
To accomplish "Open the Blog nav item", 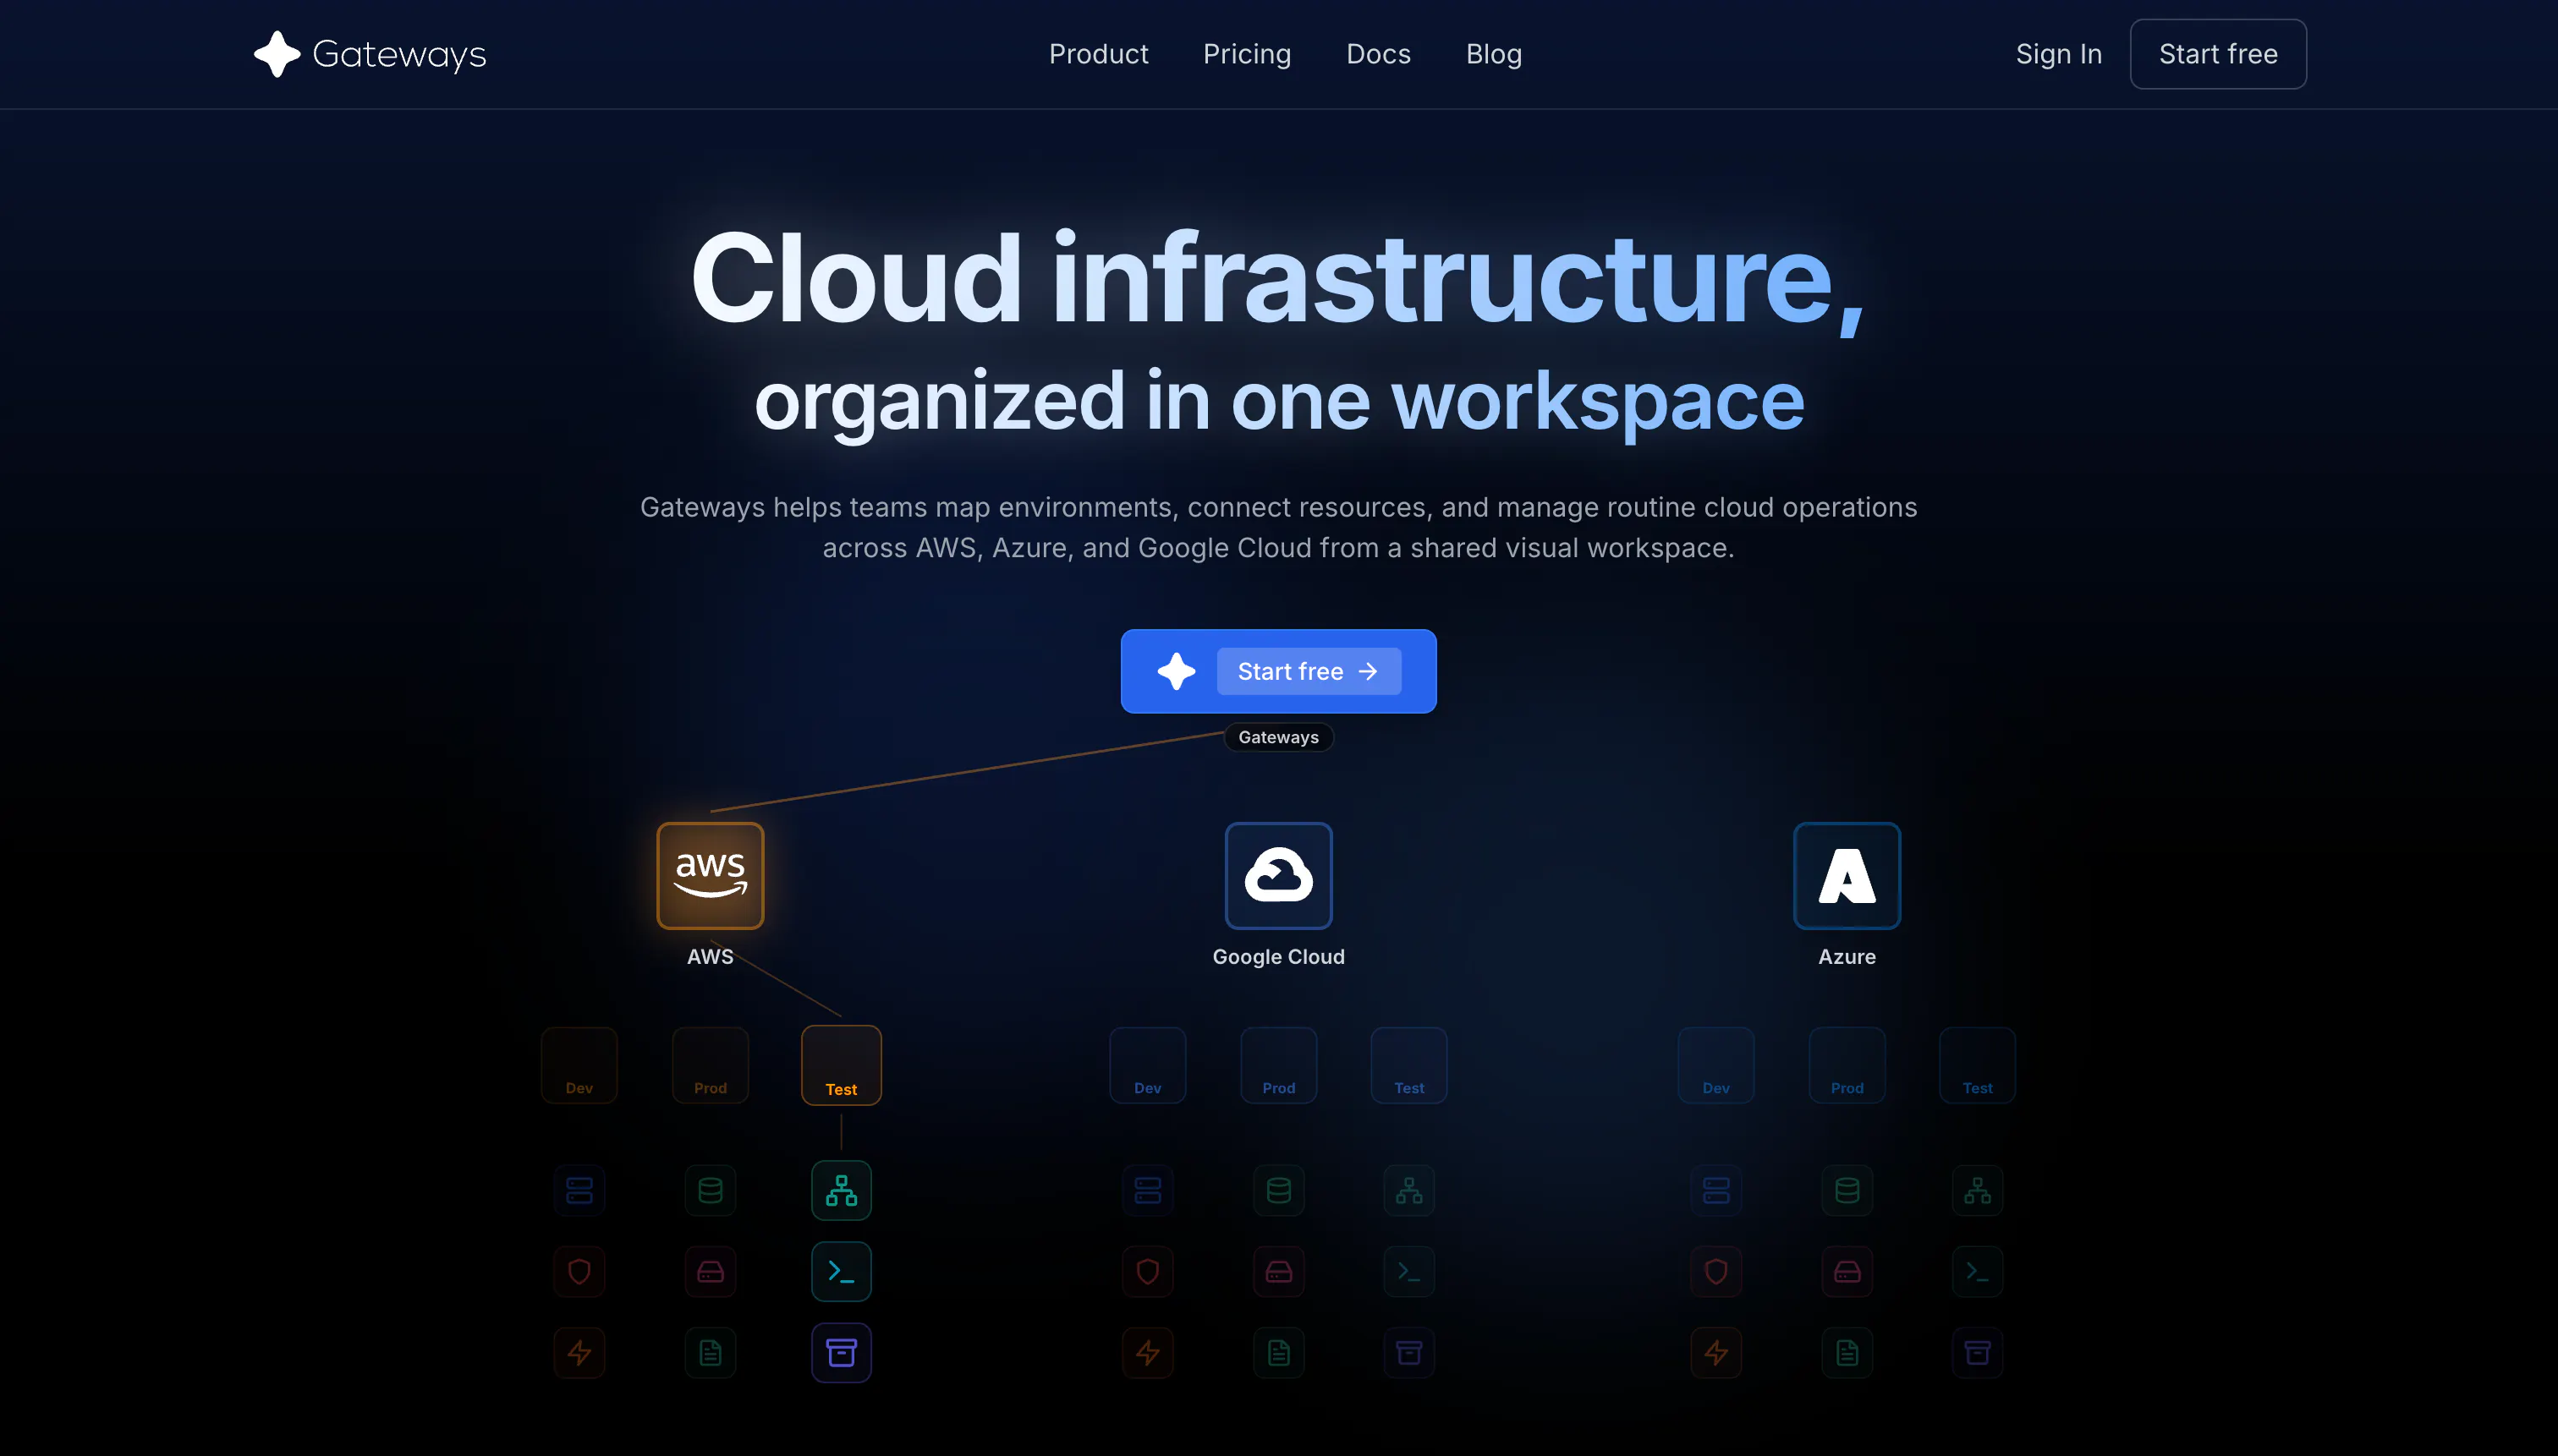I will coord(1494,54).
